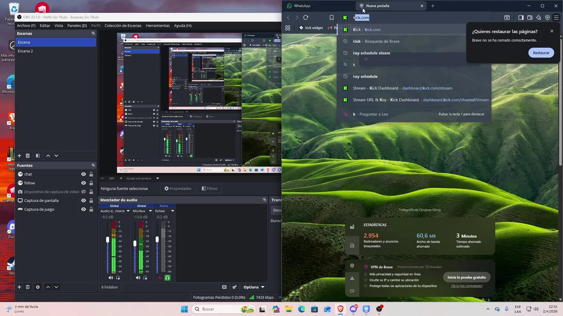563x316 pixels.
Task: Move source down in Fuentes toolbar
Action: 56,287
